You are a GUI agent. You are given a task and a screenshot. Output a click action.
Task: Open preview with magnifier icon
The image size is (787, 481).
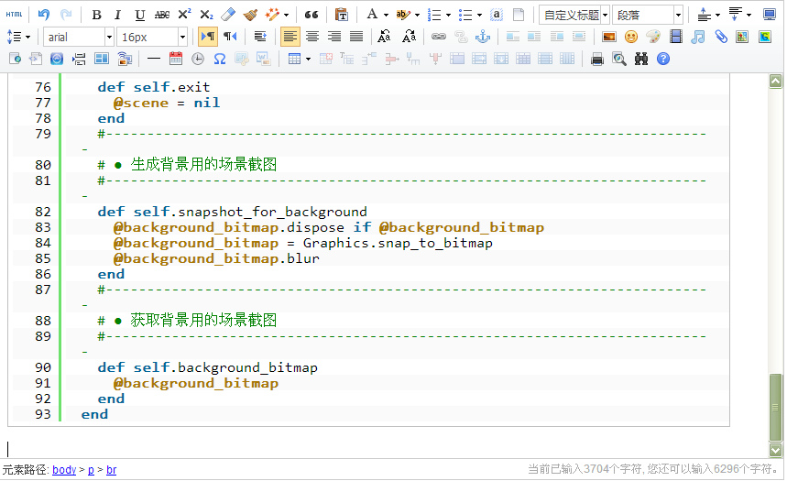click(618, 60)
